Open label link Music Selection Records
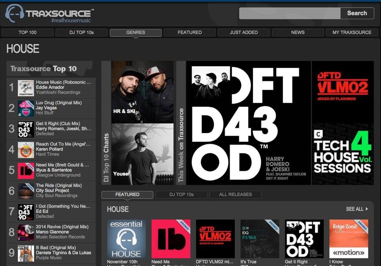Viewport: 381px width, 266px height. coord(60,237)
